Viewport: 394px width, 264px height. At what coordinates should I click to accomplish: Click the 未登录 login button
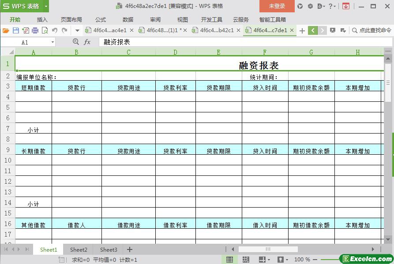click(x=277, y=6)
